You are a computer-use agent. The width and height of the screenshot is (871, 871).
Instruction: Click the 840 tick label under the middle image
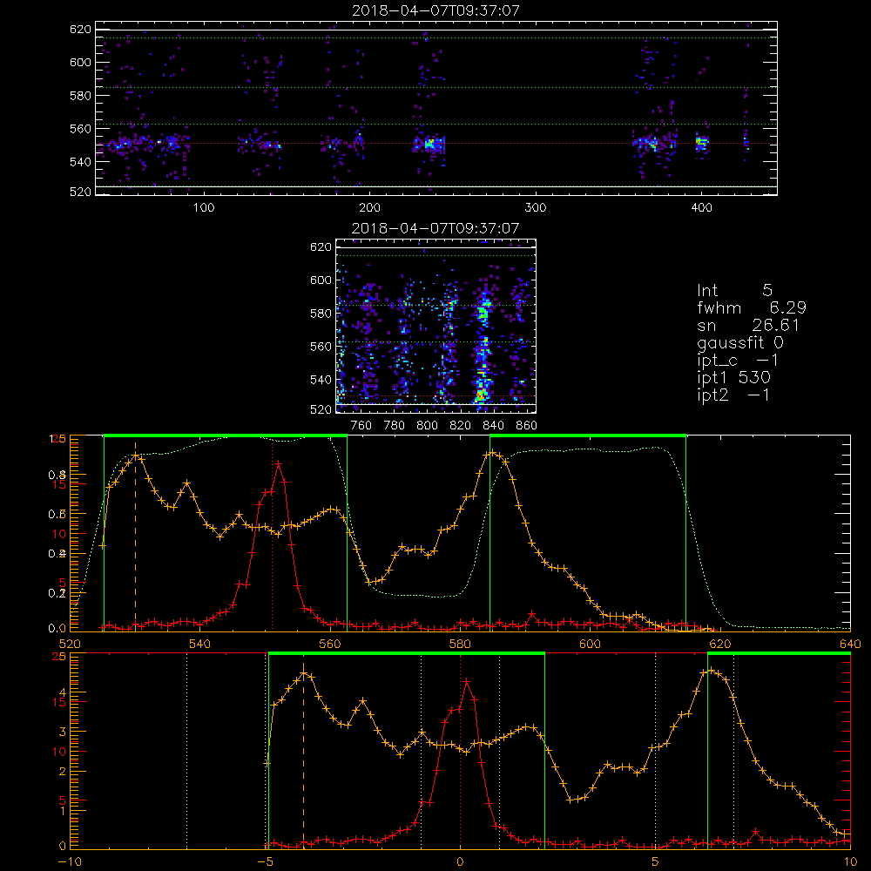pos(493,426)
